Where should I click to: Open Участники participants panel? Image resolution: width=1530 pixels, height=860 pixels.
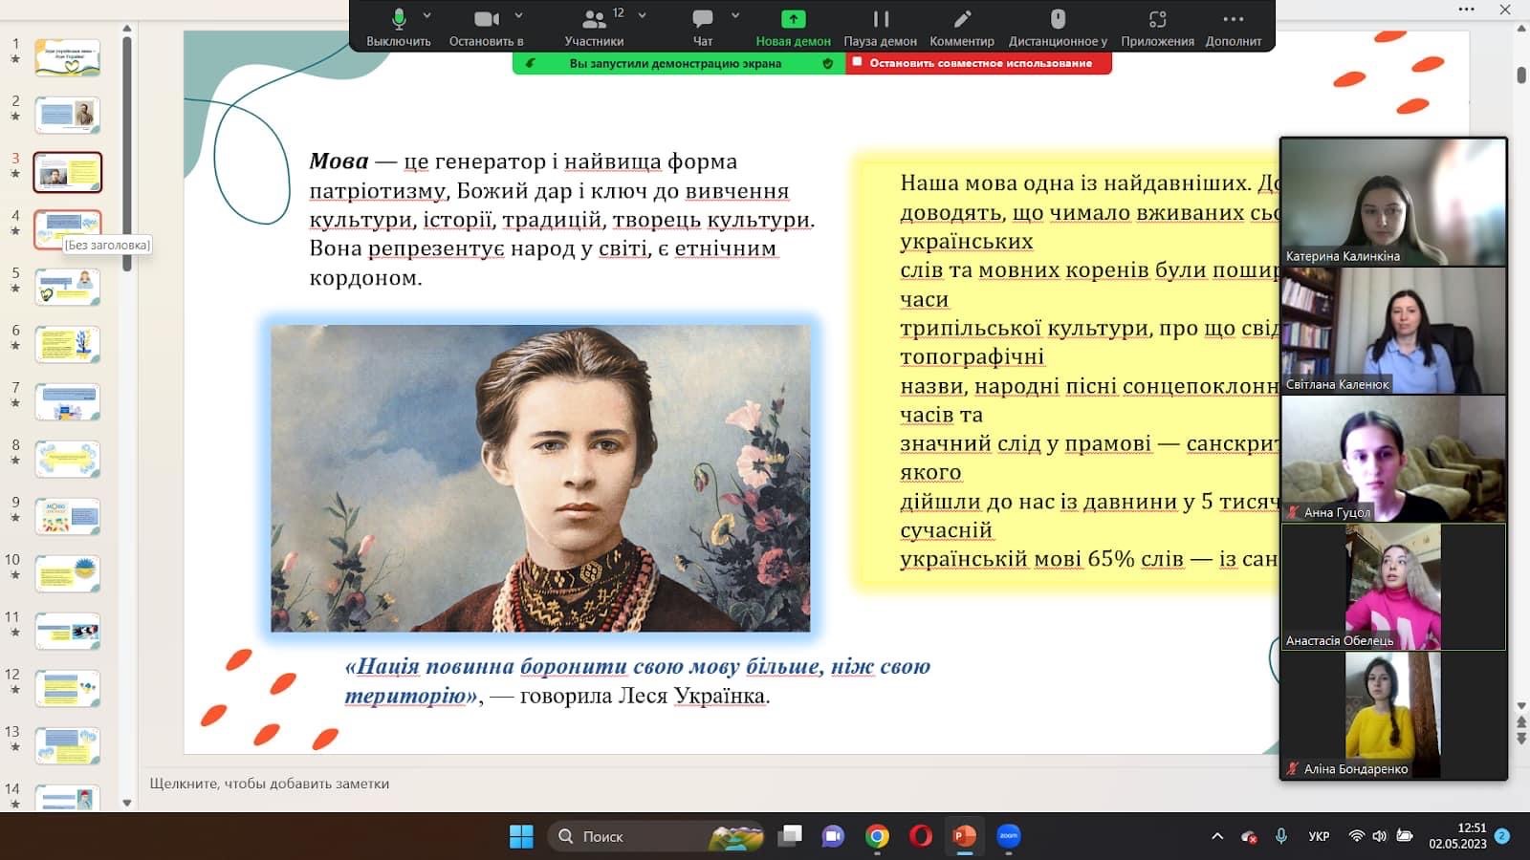tap(594, 27)
